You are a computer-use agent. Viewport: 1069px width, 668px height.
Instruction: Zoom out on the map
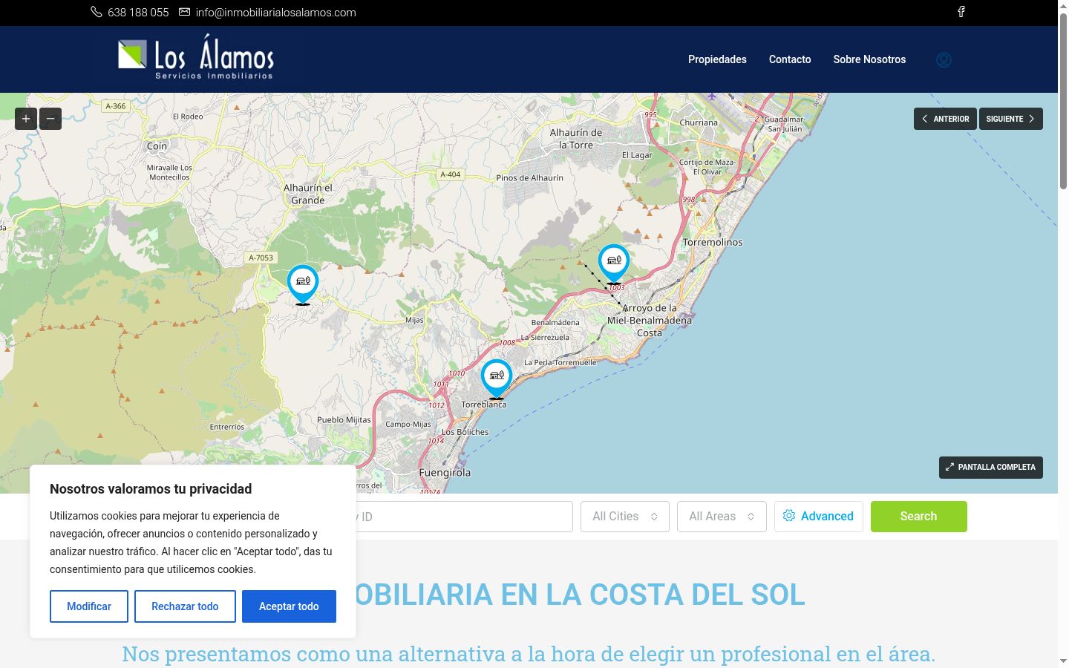50,119
